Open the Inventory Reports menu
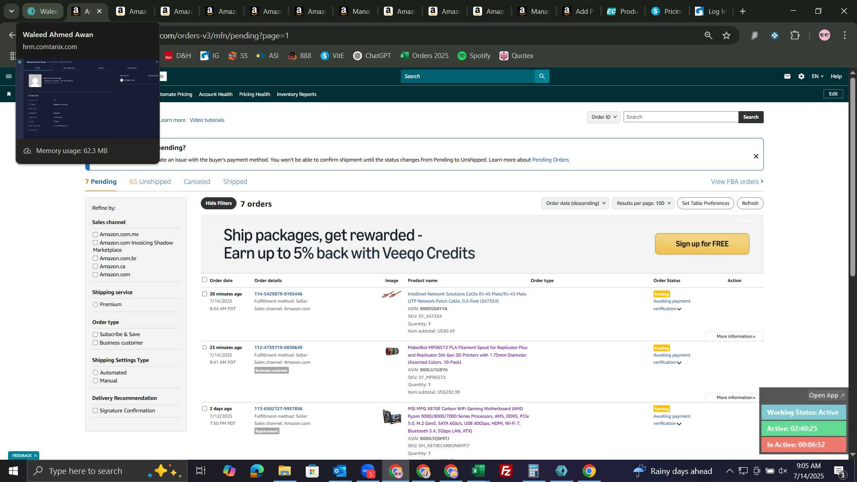The image size is (857, 482). pos(296,94)
